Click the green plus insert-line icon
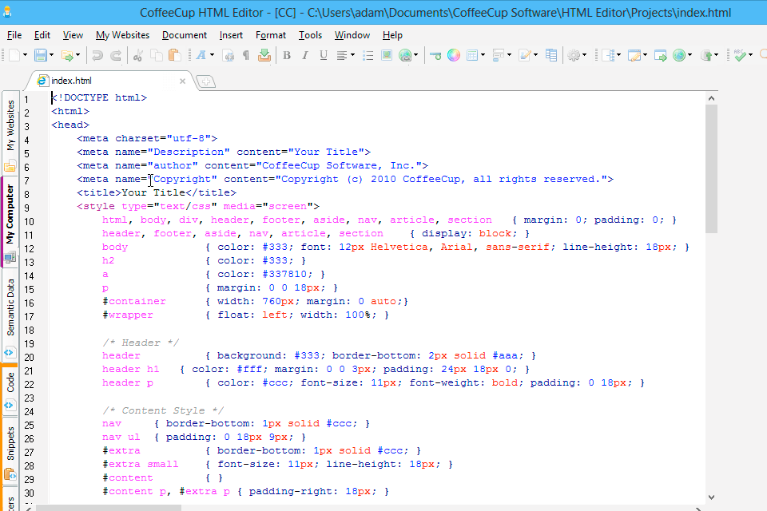This screenshot has width=767, height=511. coord(435,55)
